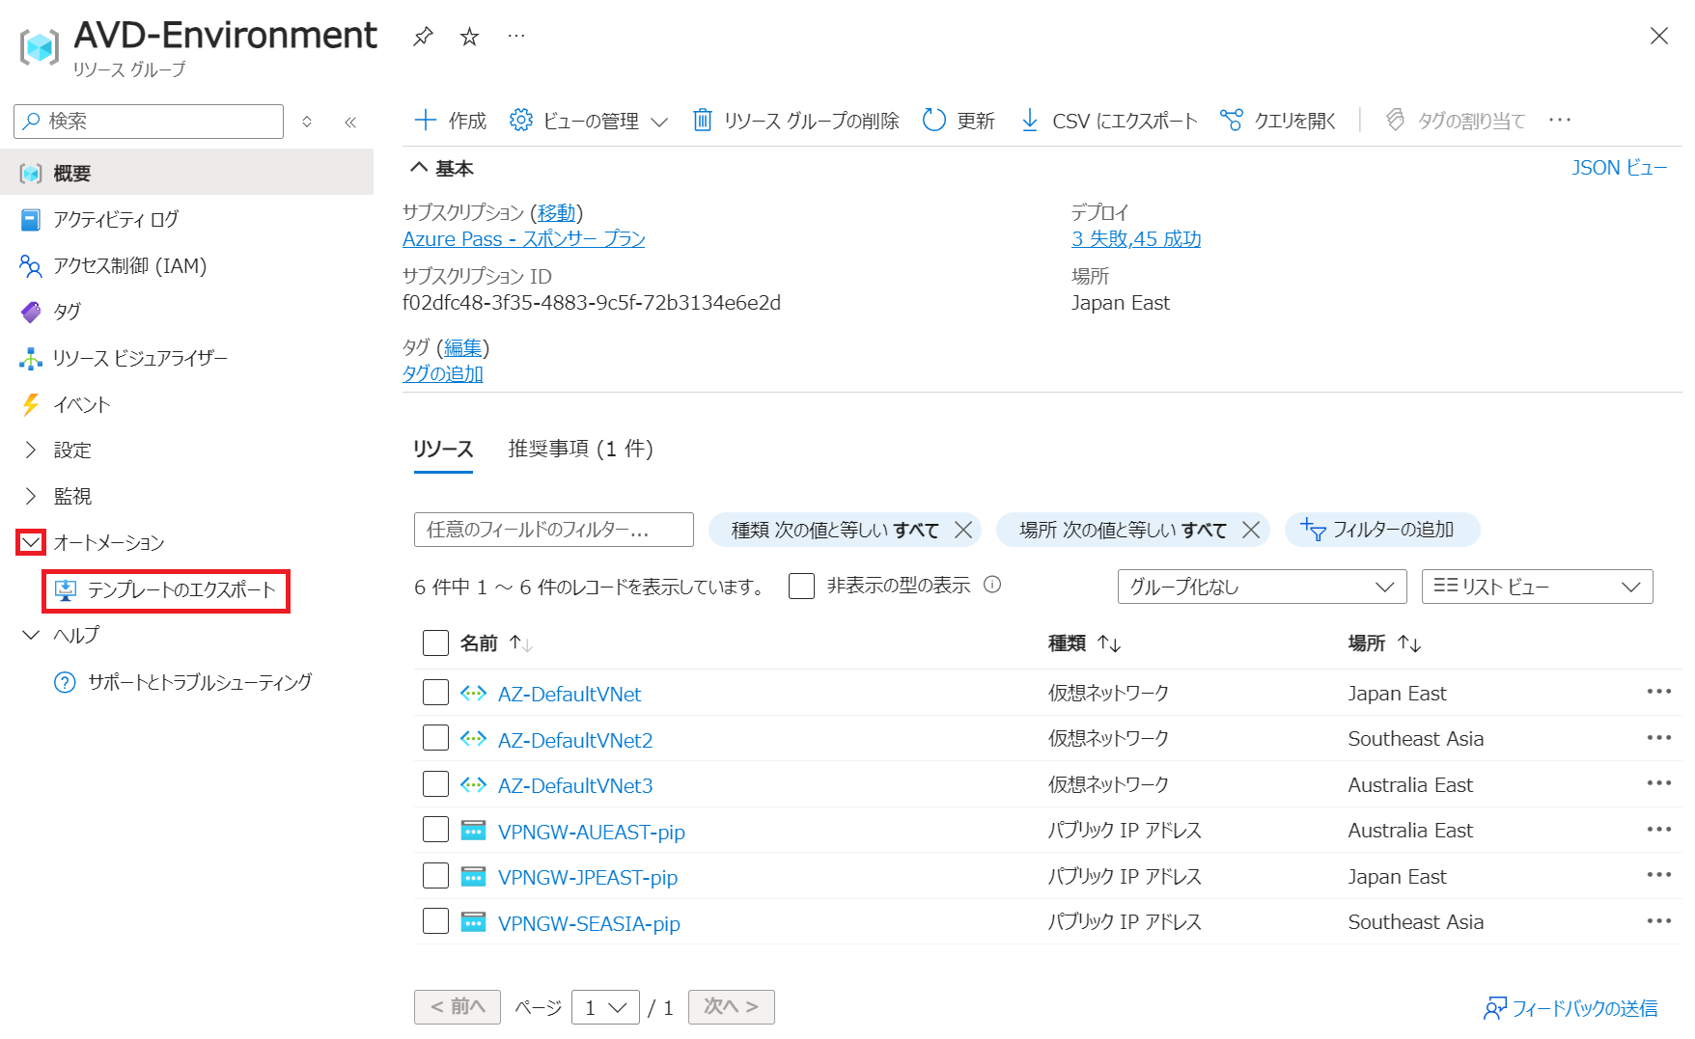Click the sidebar expand/collapse sort arrows
The image size is (1695, 1039).
(x=307, y=122)
